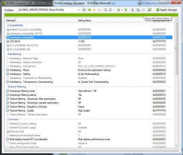Open the 0x000012C4 value cell dropdown
Image resolution: width=183 pixels, height=155 pixels.
(x=85, y=37)
